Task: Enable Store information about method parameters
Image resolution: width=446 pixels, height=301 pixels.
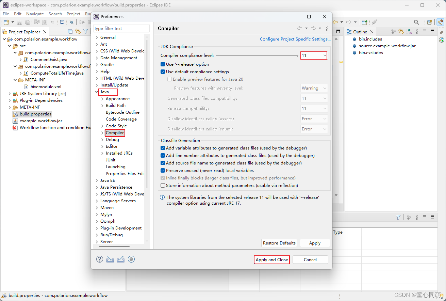Action: pyautogui.click(x=163, y=185)
